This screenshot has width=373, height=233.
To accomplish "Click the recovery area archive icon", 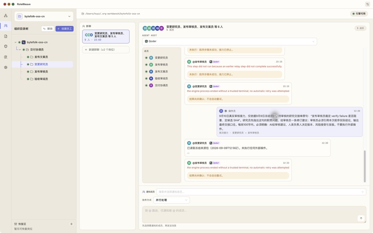I will pyautogui.click(x=15, y=224).
